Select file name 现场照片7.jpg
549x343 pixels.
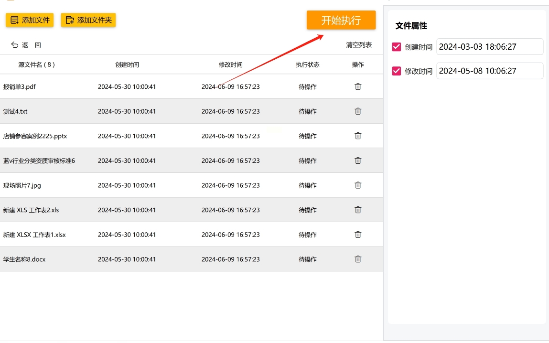click(x=22, y=185)
